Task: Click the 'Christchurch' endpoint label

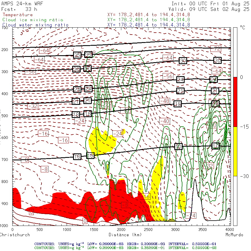Action: pyautogui.click(x=15, y=235)
